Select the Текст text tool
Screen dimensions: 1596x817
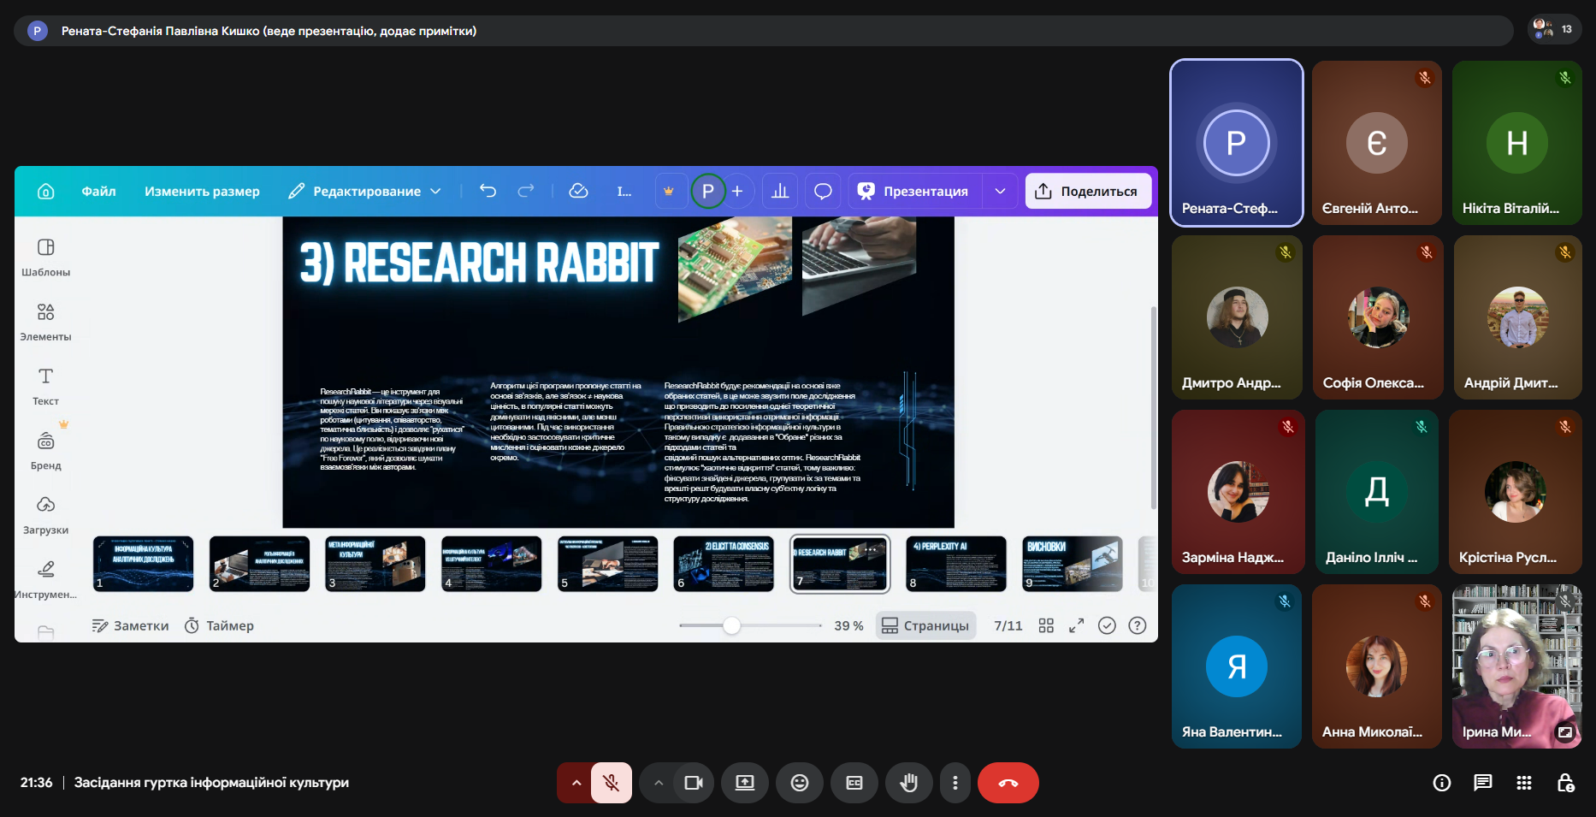click(46, 387)
